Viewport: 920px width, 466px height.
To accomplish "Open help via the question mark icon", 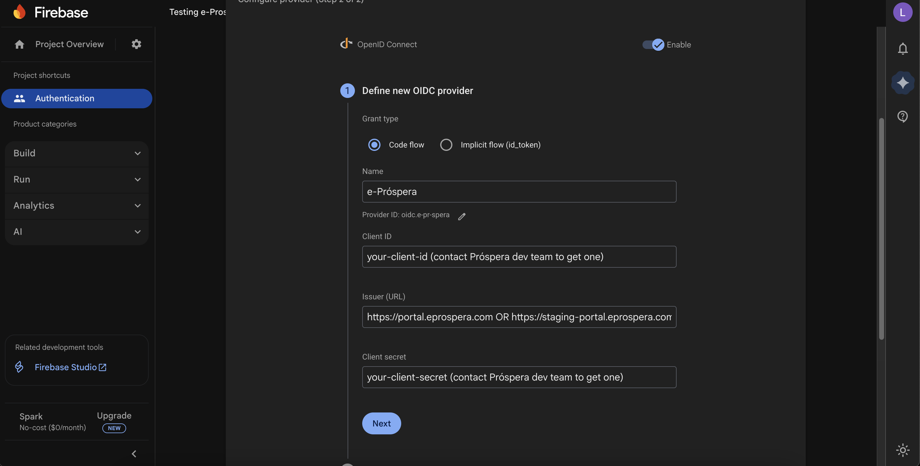I will click(903, 116).
